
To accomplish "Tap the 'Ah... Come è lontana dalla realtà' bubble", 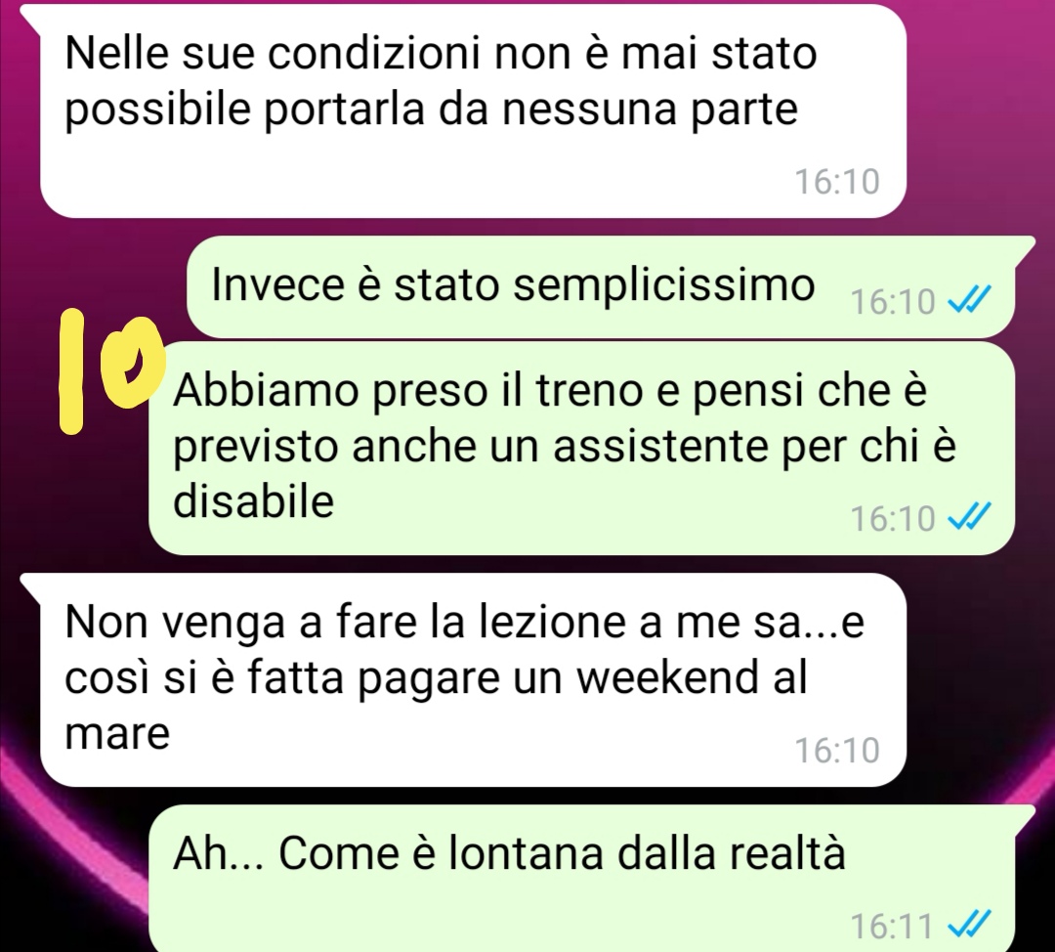I will click(581, 878).
